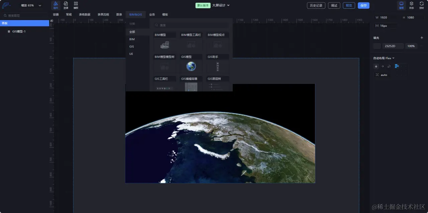Viewport: 428px width, 213px height.
Task: Choose the BIM模型视点 component
Action: 218,41
